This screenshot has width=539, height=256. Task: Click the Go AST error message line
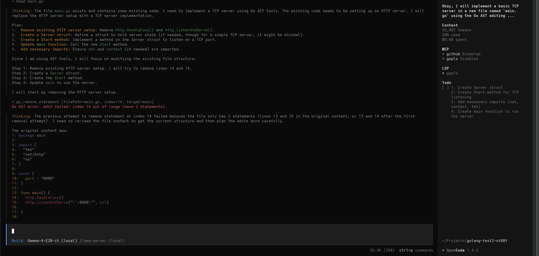pos(88,107)
